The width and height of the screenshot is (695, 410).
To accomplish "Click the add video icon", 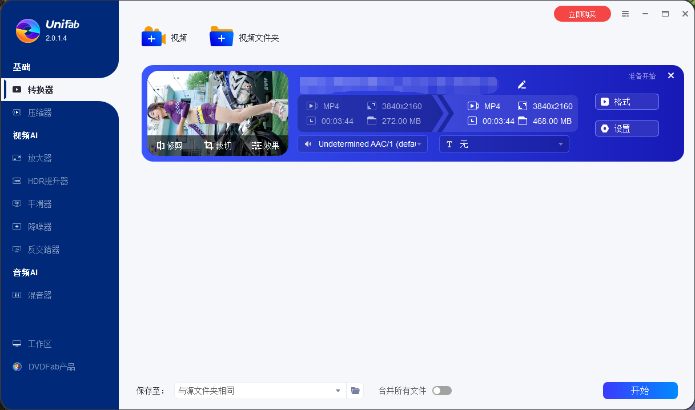I will click(x=153, y=37).
